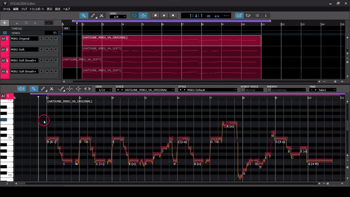Open the 表示 (View) menu
The width and height of the screenshot is (350, 197).
point(49,9)
